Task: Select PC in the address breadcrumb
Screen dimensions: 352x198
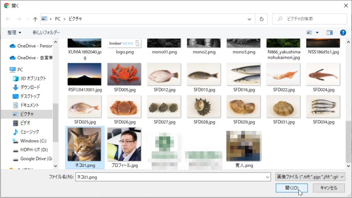Action: [58, 19]
